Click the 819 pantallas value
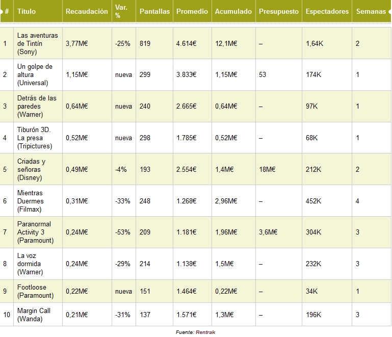The width and height of the screenshot is (392, 337). (145, 43)
